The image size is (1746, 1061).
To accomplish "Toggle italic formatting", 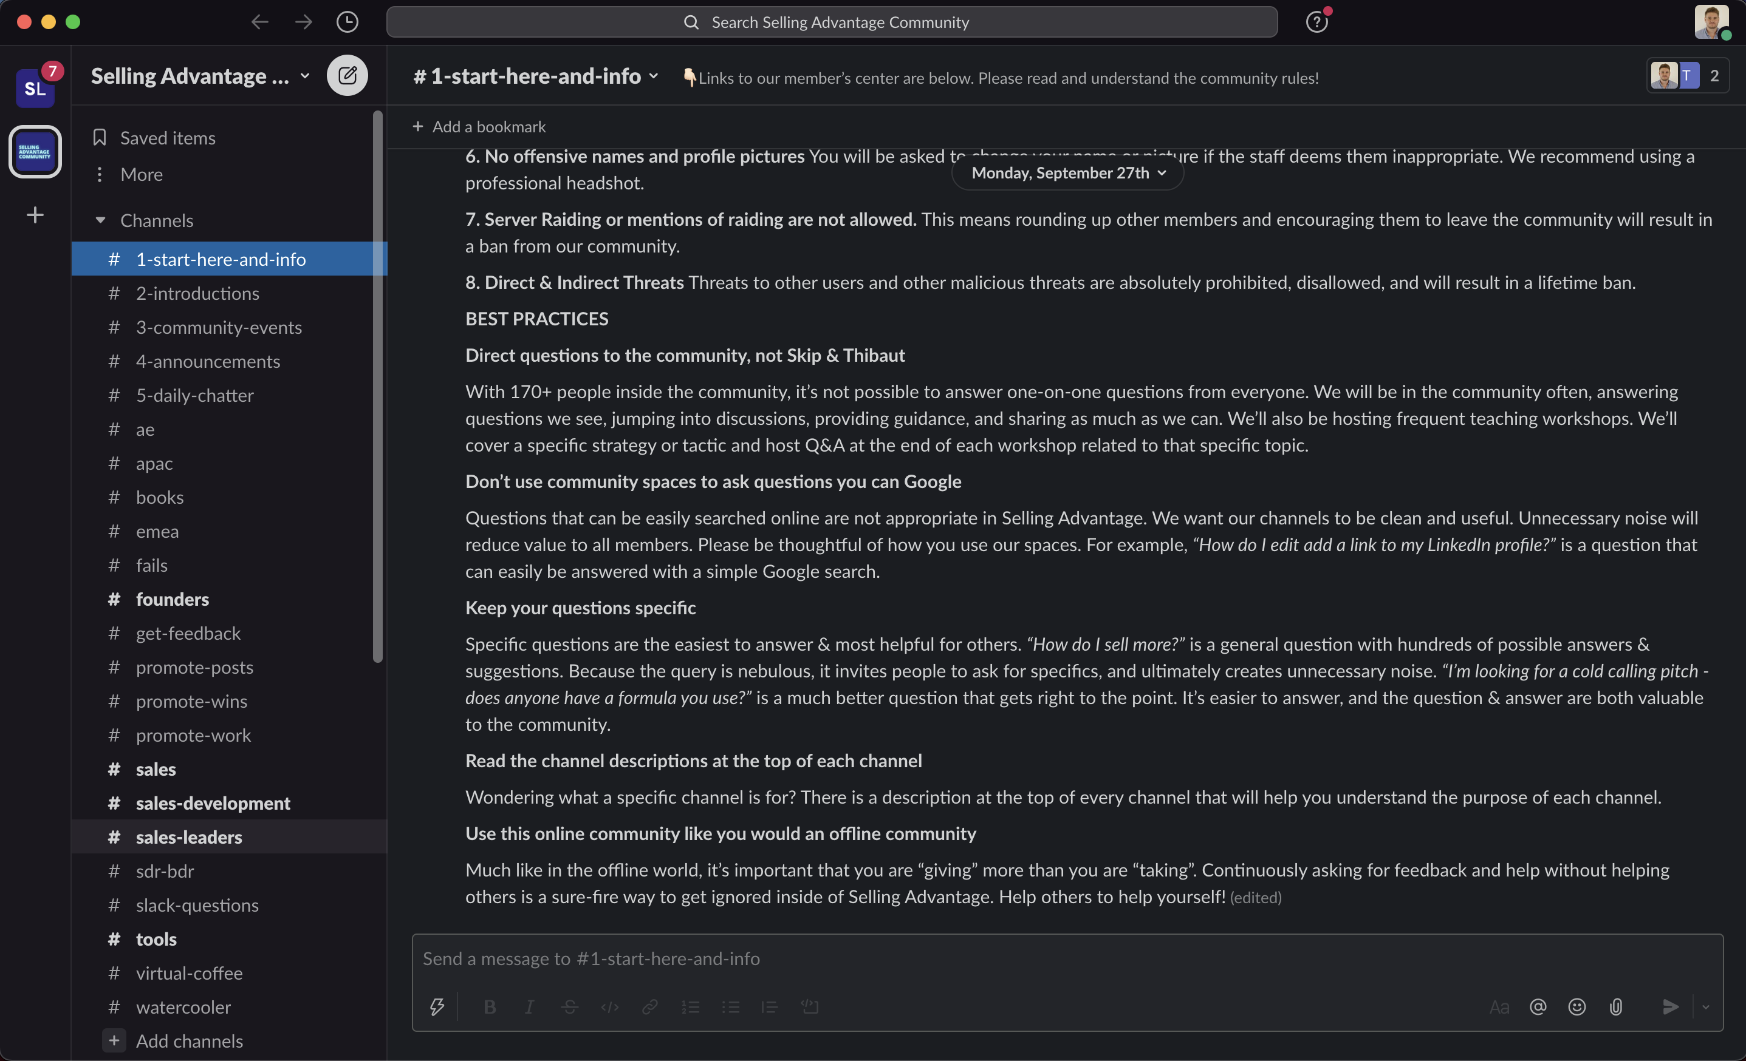I will click(529, 1006).
